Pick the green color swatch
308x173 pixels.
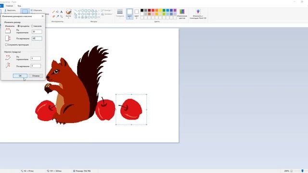click(164, 11)
